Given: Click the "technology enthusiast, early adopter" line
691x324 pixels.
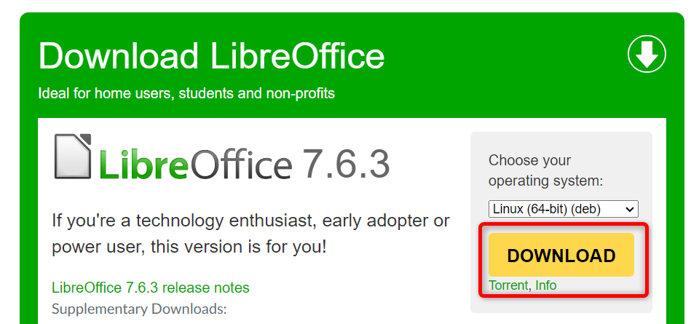Looking at the screenshot, I should point(250,220).
